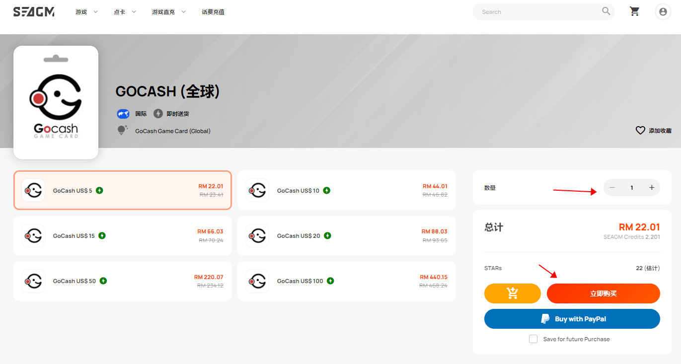Click the RM 44.01 price
The image size is (681, 364).
tap(435, 186)
